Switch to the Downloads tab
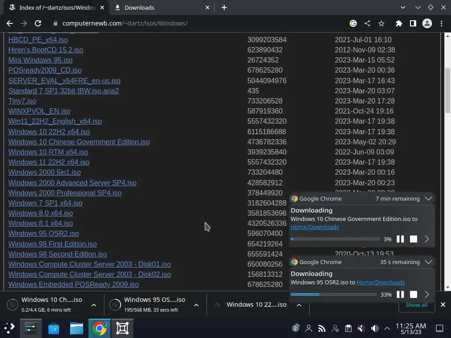Screen dimensions: 451x338 pyautogui.click(x=162, y=8)
